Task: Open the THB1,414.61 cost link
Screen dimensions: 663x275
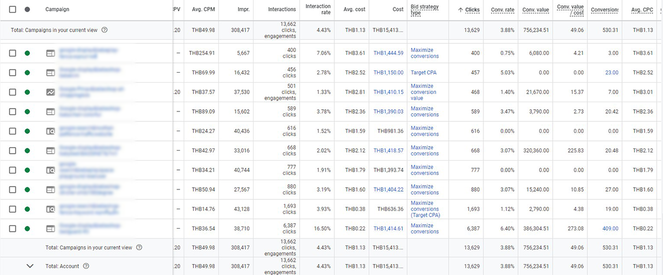Action: coord(388,228)
